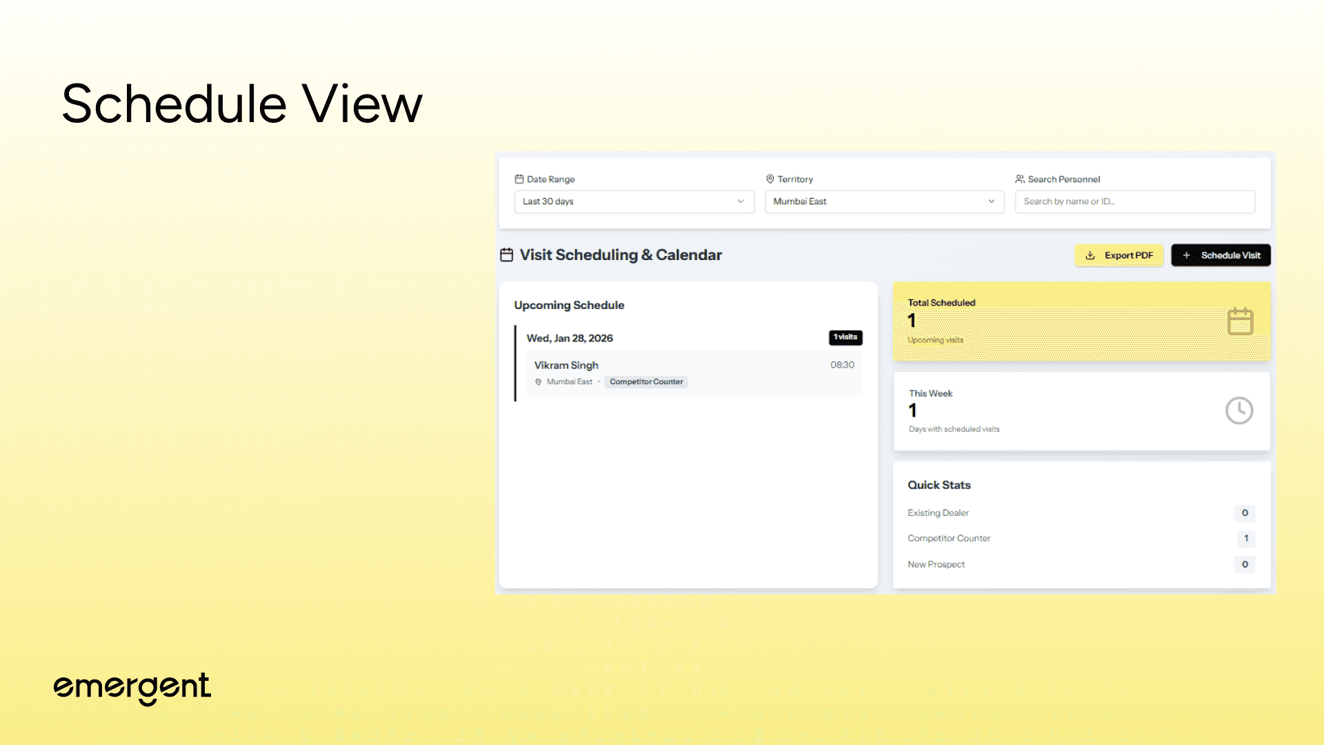Click the Competitor Counter tag on visit
Image resolution: width=1324 pixels, height=745 pixels.
[x=646, y=382]
